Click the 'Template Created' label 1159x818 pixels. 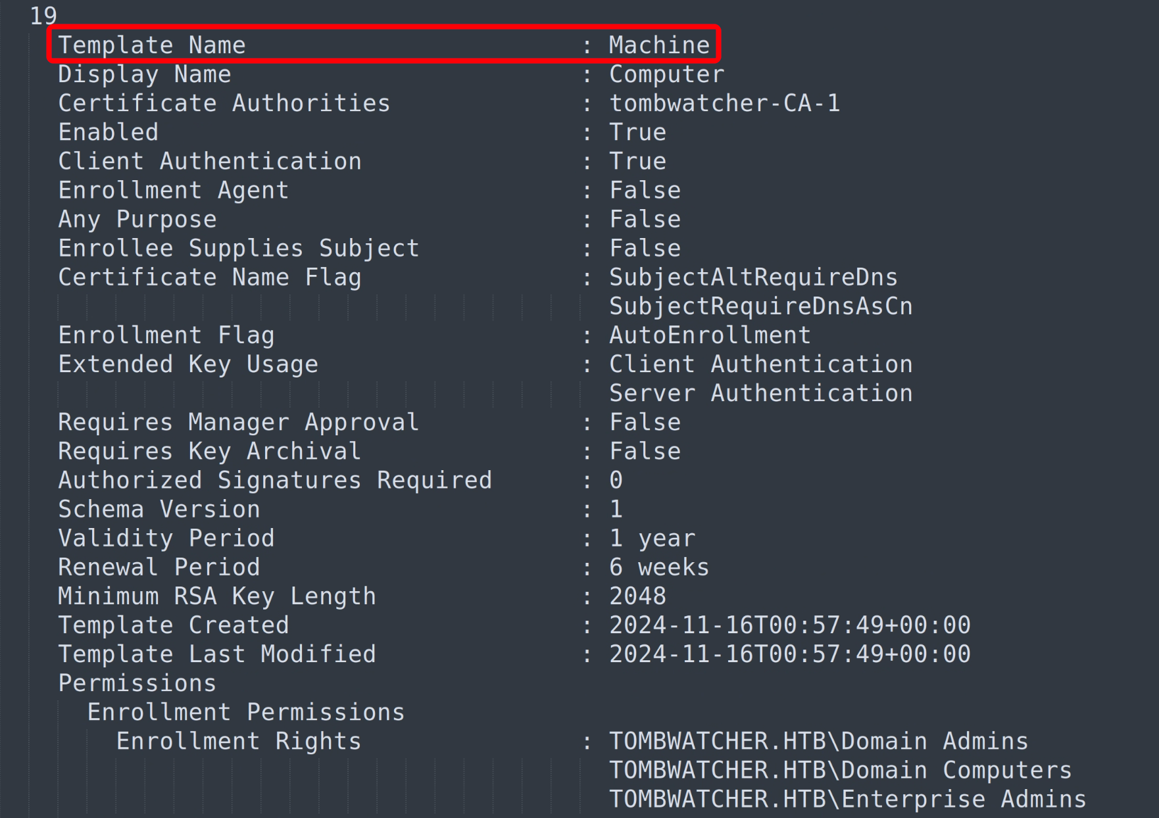(174, 625)
